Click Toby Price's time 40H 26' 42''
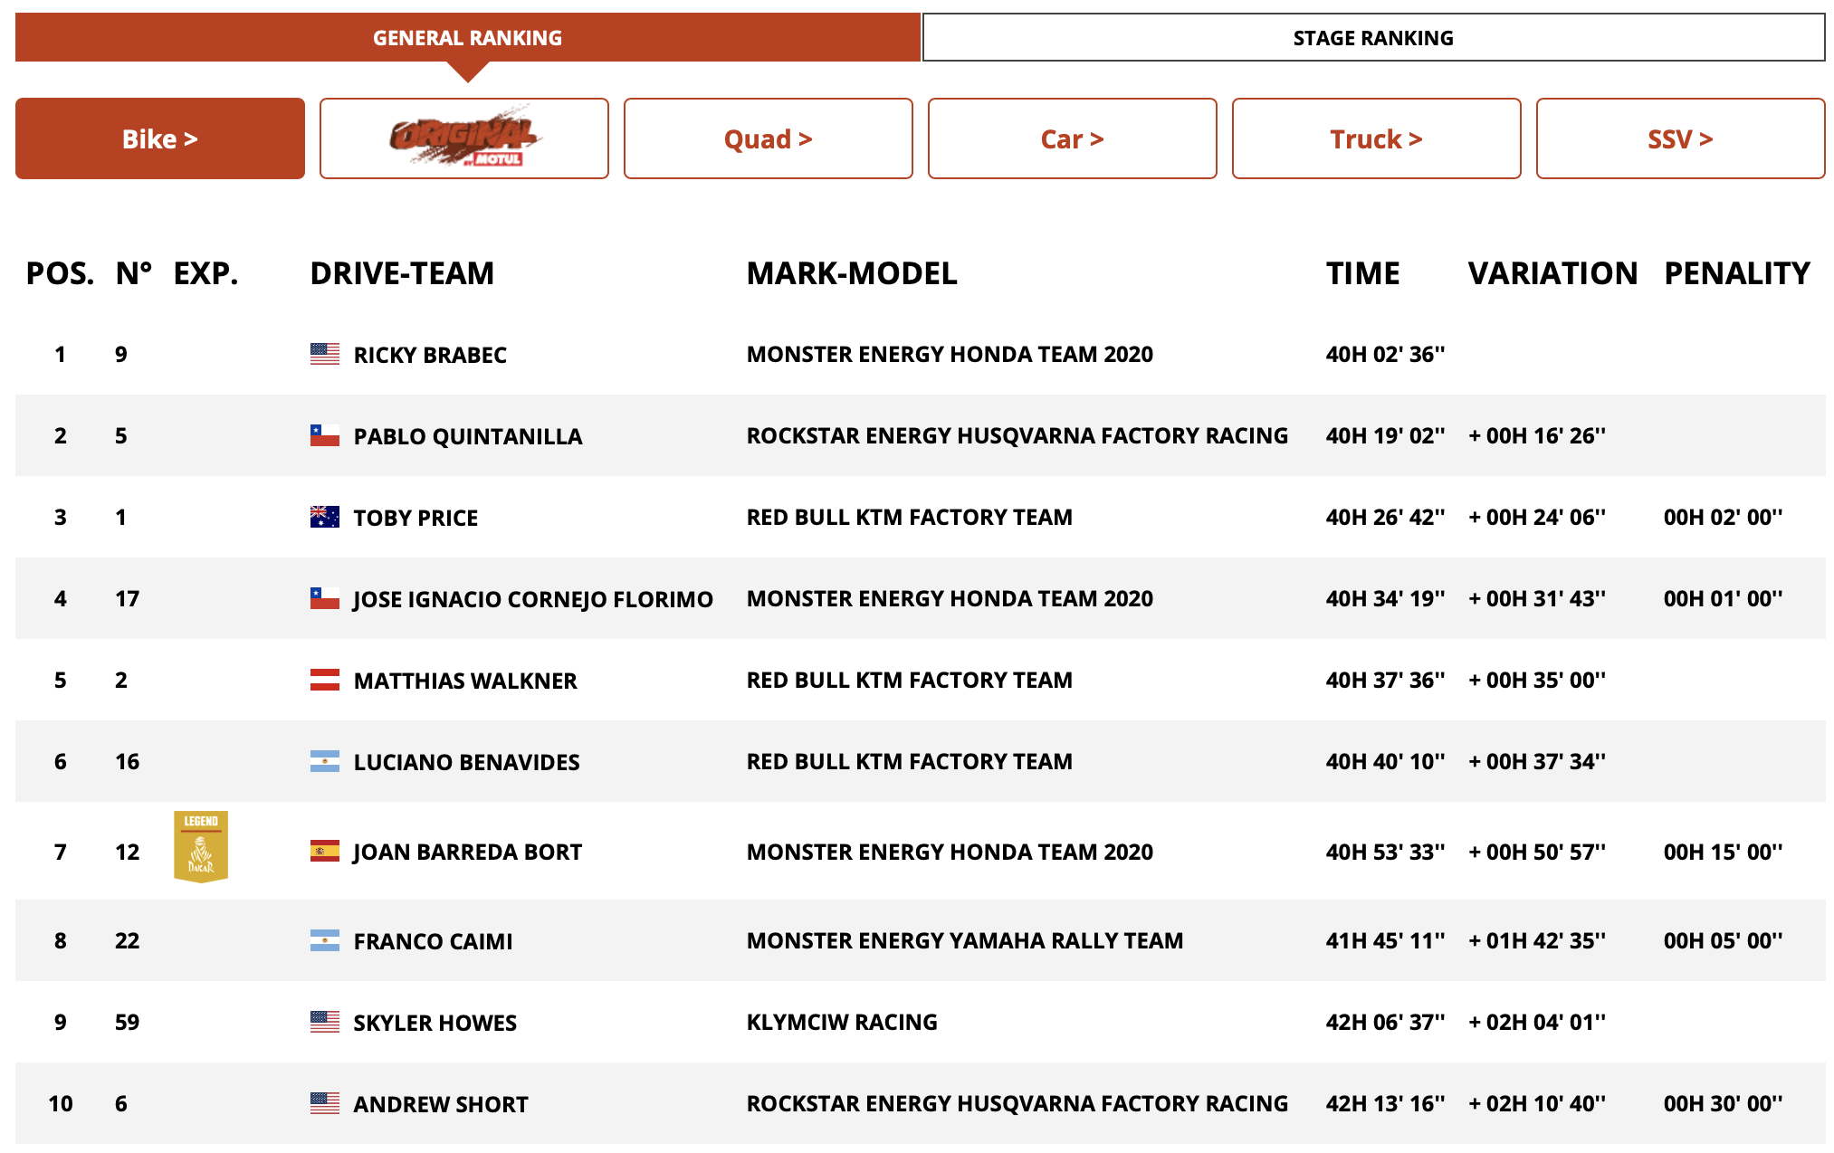Screen dimensions: 1834x1153 tap(1386, 517)
